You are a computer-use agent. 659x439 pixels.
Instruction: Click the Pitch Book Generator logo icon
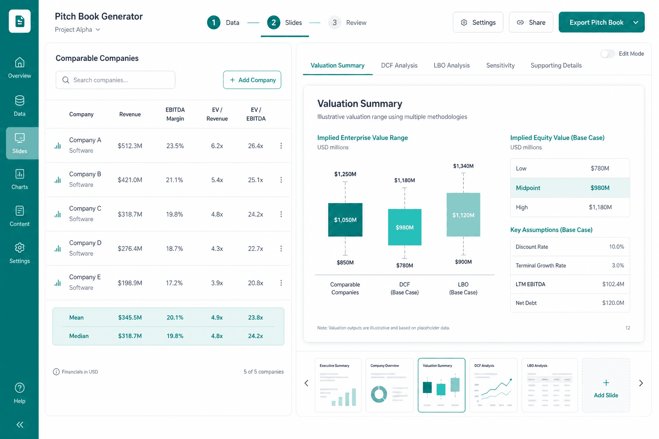20,21
